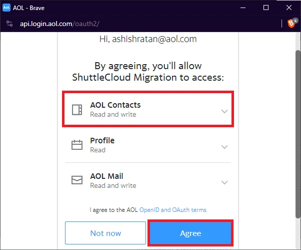The width and height of the screenshot is (301, 250).
Task: Click the Agree button
Action: 190,233
